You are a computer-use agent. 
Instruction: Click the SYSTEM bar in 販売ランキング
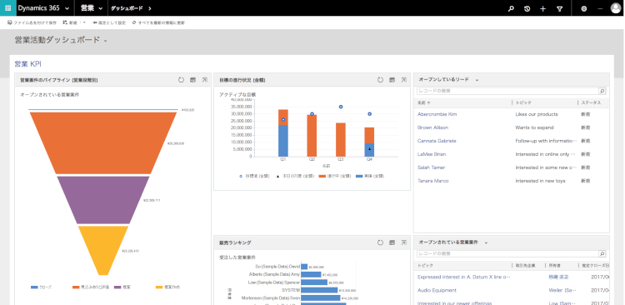(x=319, y=290)
